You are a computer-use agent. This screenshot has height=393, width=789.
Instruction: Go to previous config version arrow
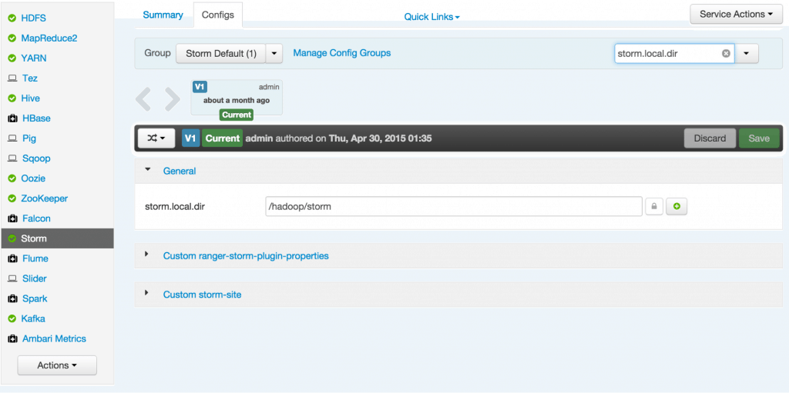144,99
